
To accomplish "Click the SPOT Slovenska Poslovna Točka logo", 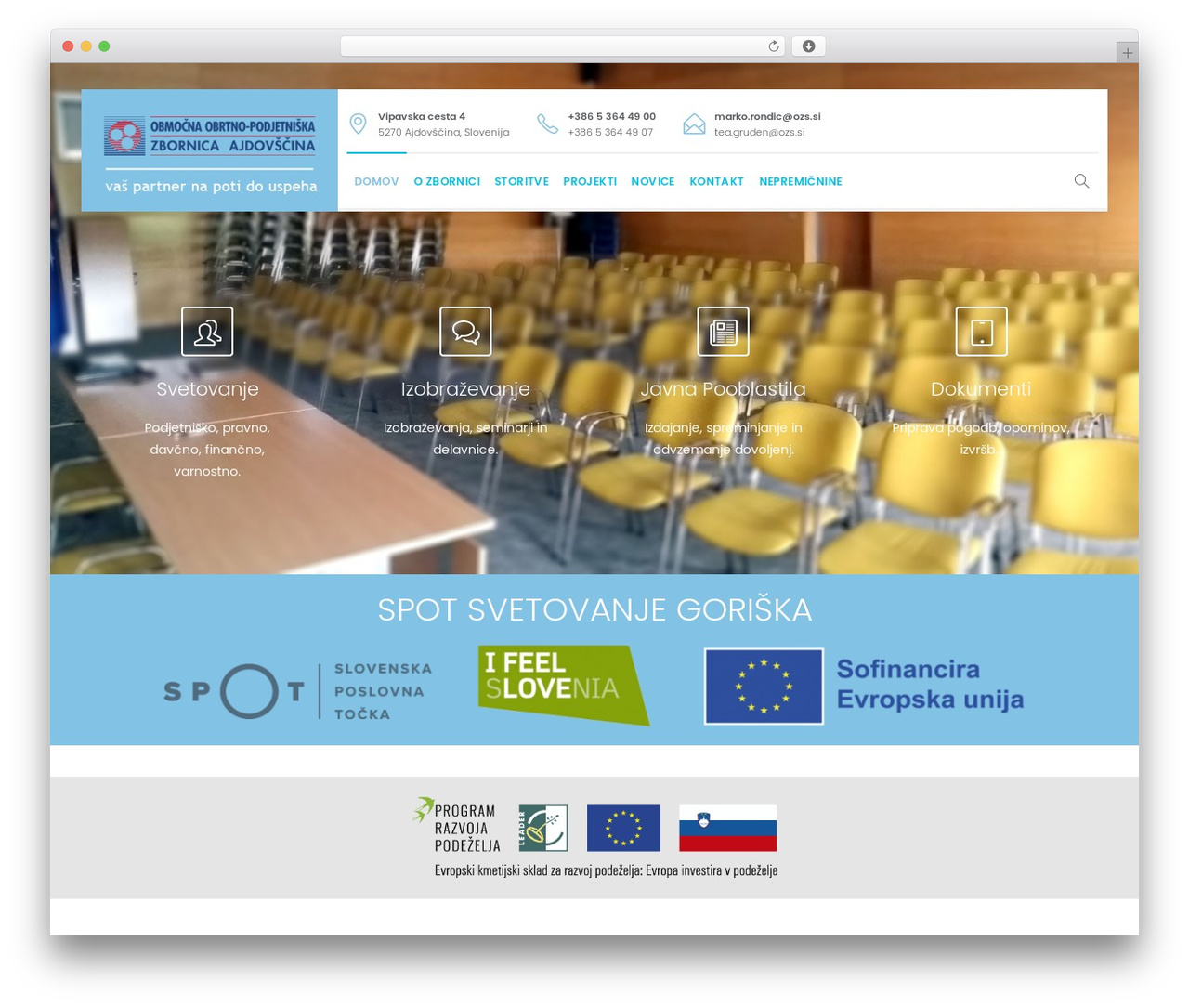I will (297, 691).
